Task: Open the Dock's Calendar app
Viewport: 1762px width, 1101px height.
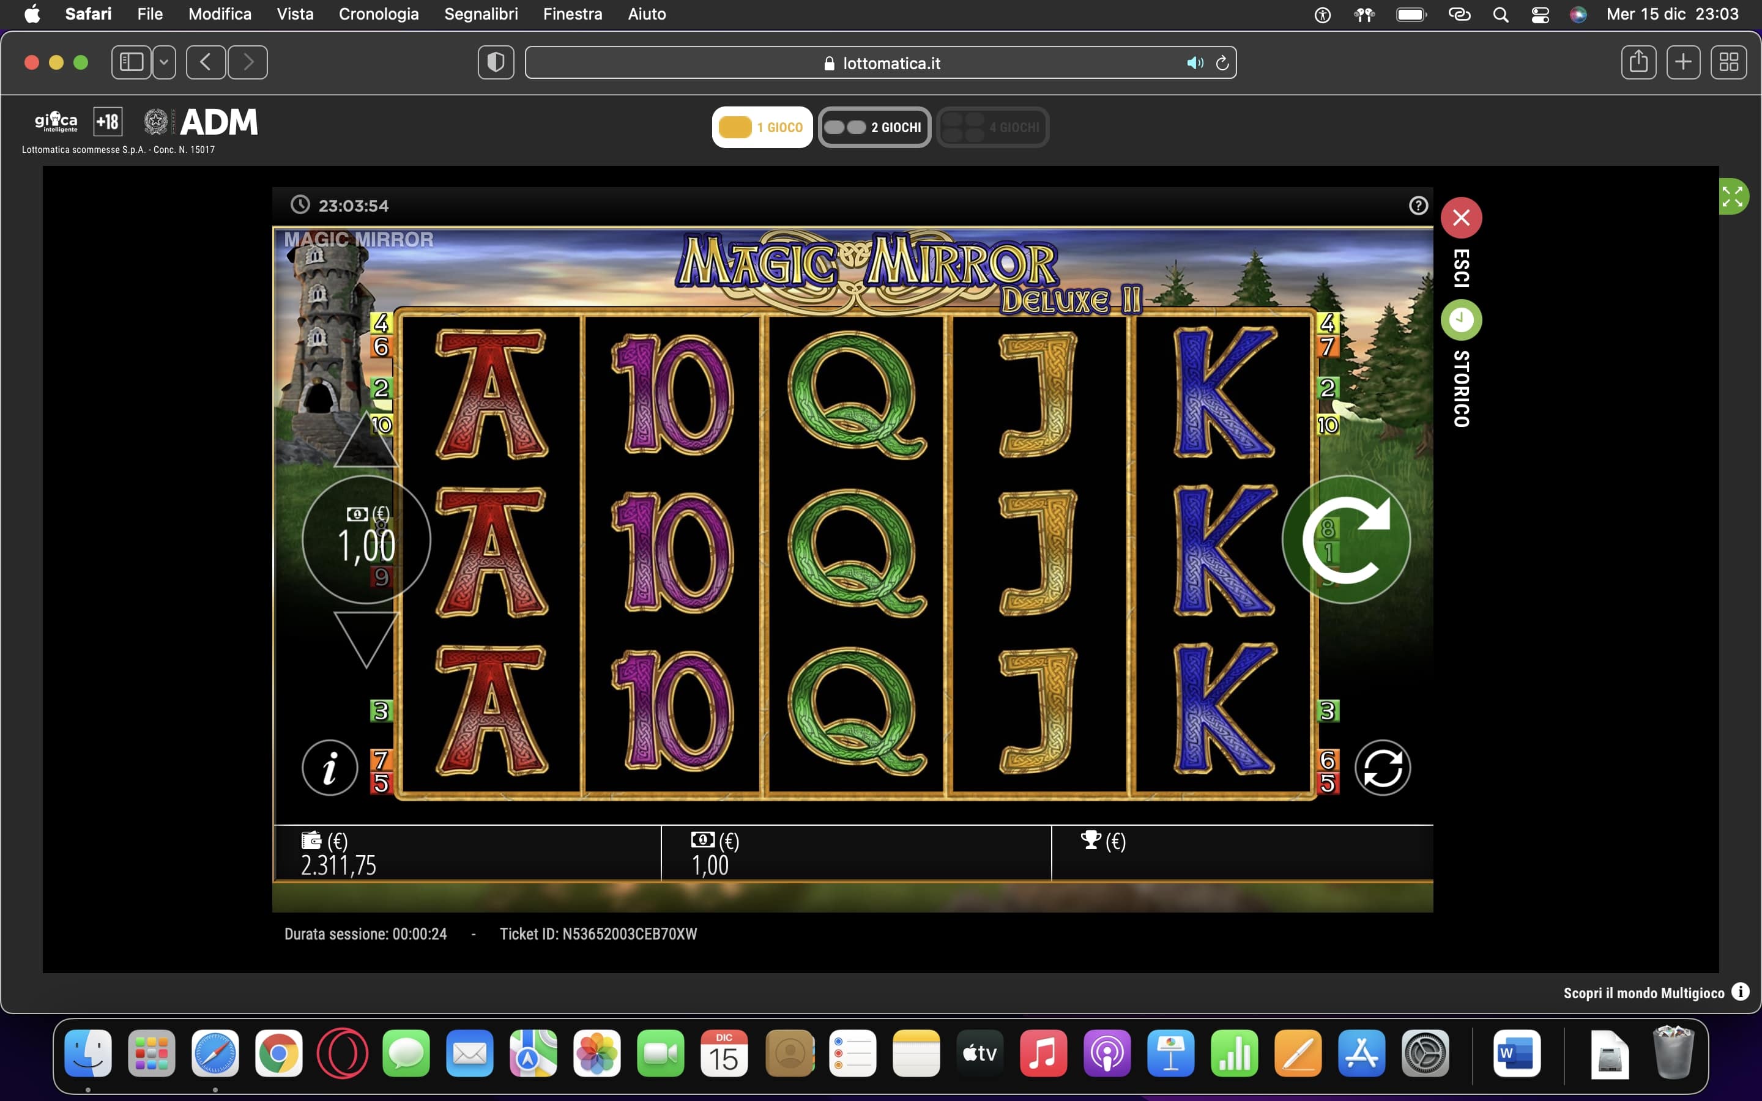Action: pos(724,1054)
